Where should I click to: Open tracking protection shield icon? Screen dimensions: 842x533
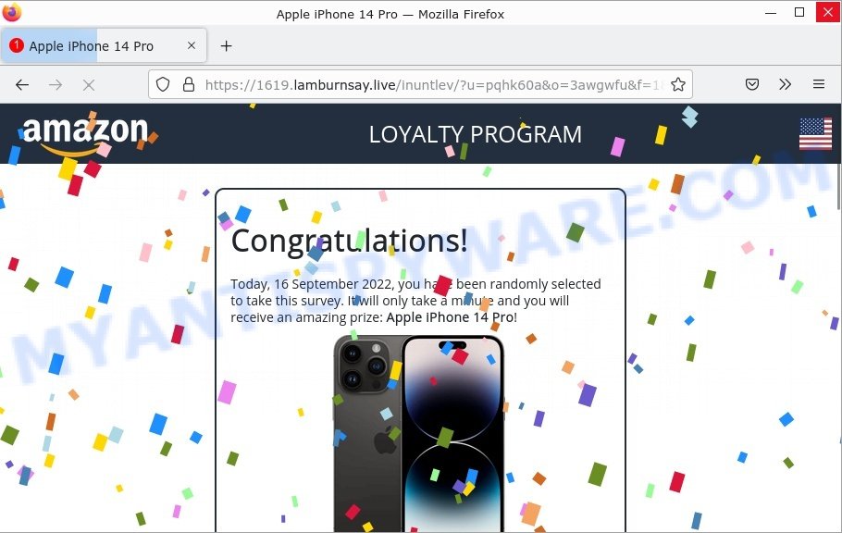coord(163,84)
